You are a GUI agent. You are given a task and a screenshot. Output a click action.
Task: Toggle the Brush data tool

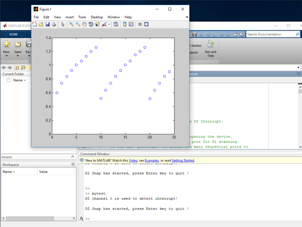coord(104,24)
